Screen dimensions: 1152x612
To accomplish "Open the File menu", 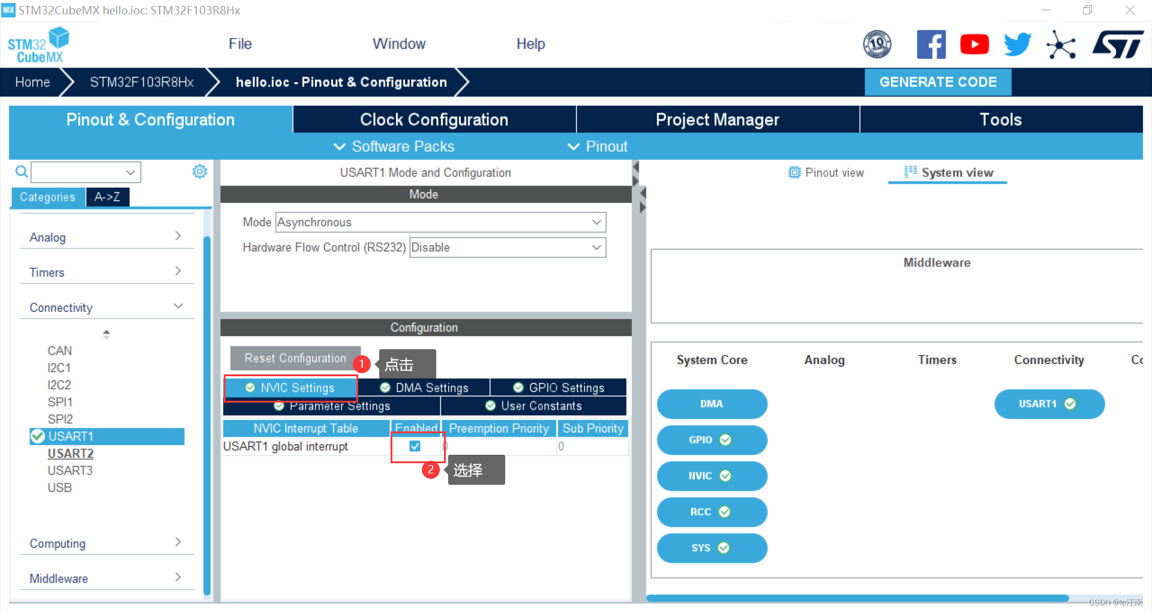I will (x=240, y=44).
